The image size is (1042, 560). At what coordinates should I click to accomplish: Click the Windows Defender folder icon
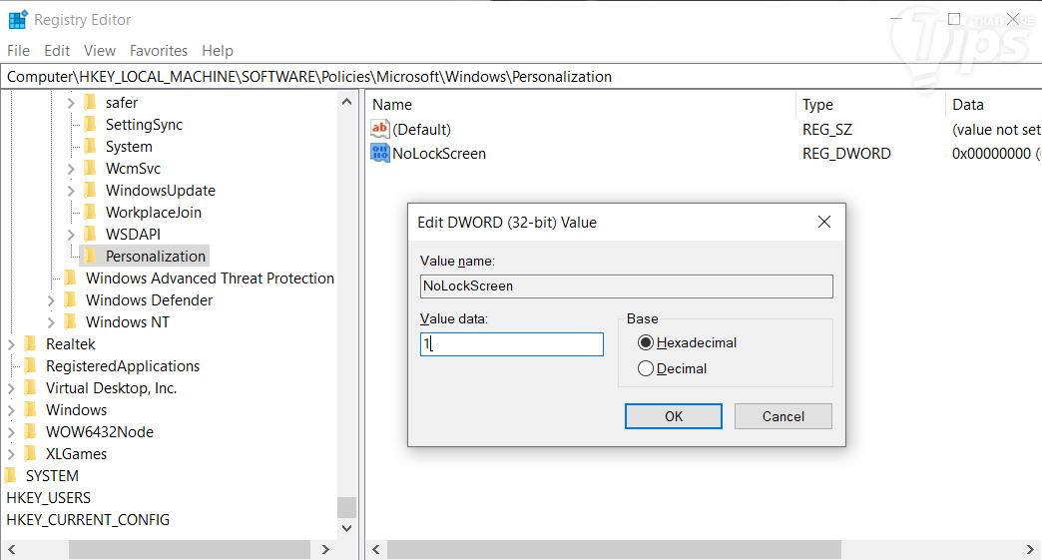pyautogui.click(x=70, y=300)
